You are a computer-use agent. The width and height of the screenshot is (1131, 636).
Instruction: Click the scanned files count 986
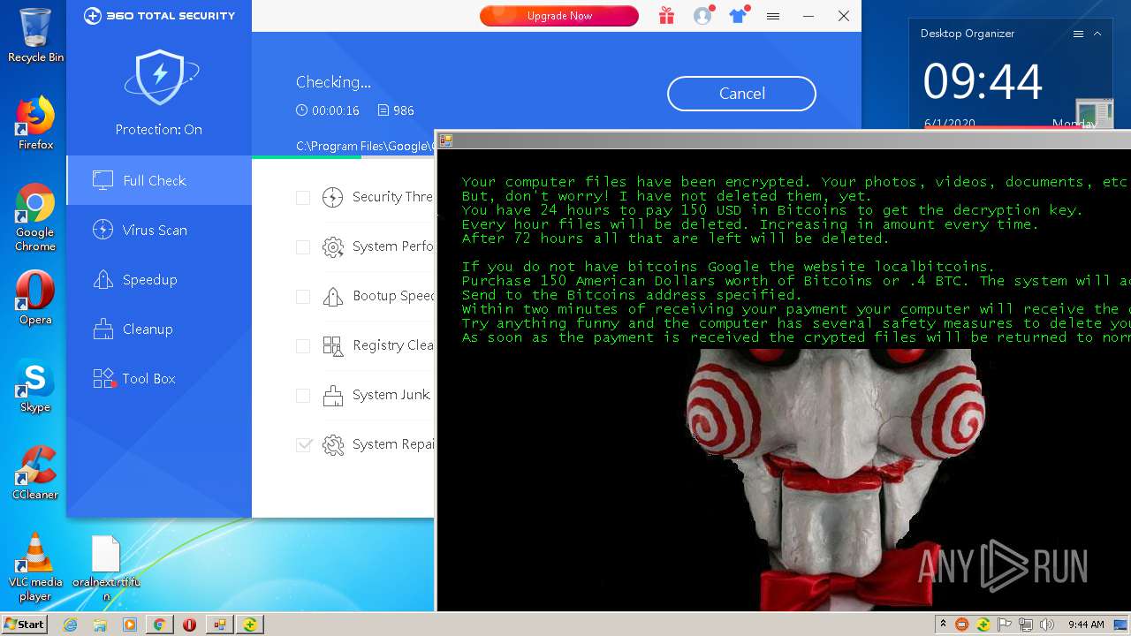404,110
